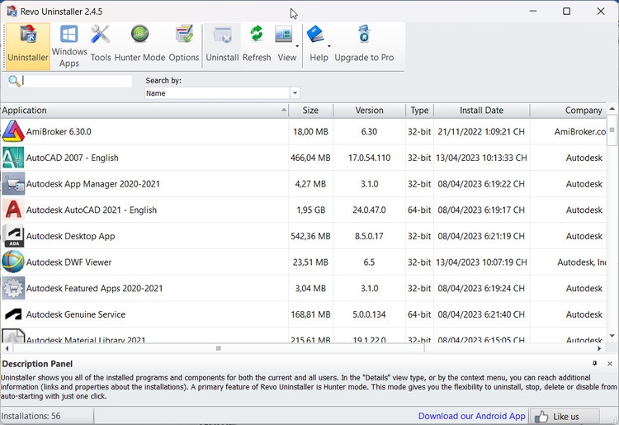Click the 1,95 GB size cell

(310, 210)
